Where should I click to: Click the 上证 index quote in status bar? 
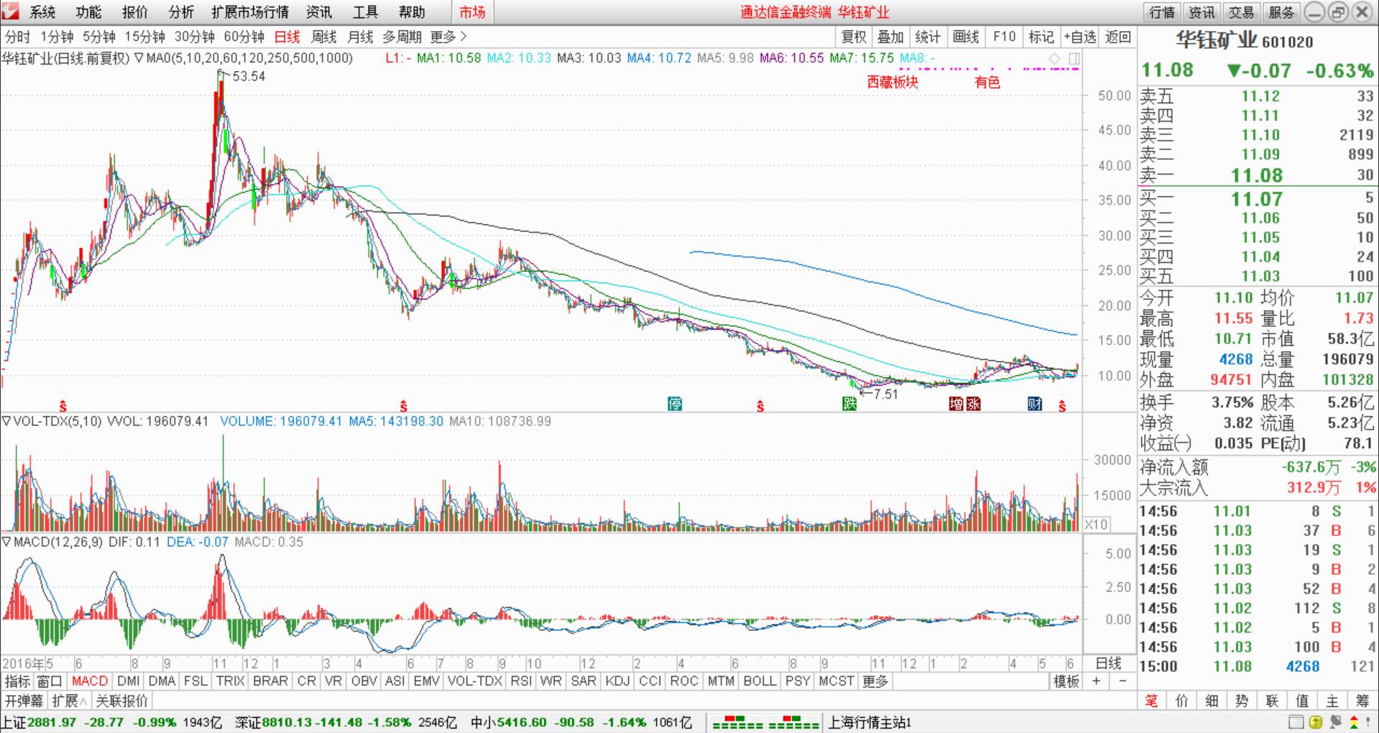111,722
